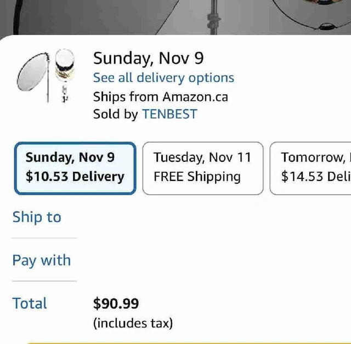Choose Tuesday, Nov 11 FREE Shipping
Viewport: 351px width, 344px height.
click(x=203, y=167)
